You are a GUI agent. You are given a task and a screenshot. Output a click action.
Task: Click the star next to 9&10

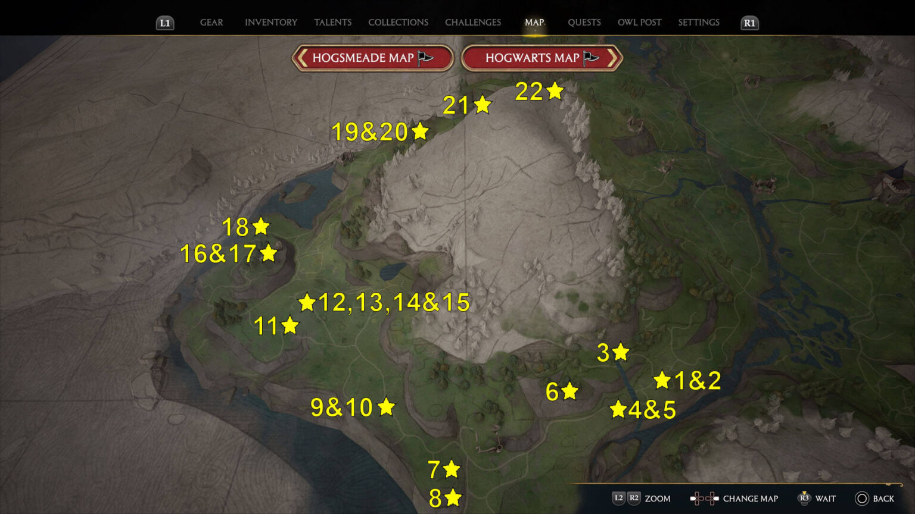tap(387, 407)
